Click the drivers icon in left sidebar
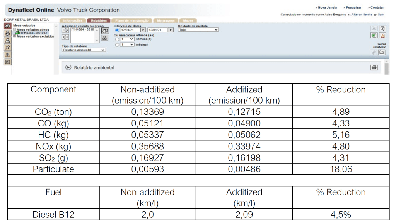The image size is (396, 222). tap(7, 33)
